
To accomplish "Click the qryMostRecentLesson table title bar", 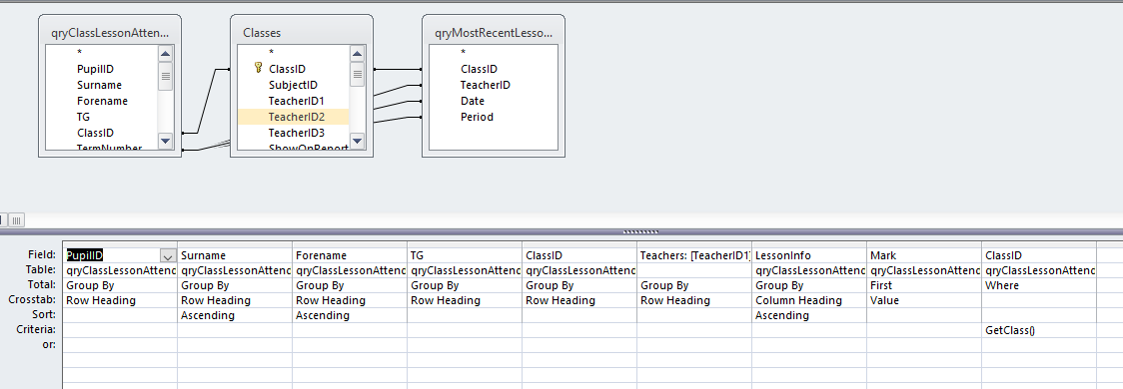I will 494,32.
